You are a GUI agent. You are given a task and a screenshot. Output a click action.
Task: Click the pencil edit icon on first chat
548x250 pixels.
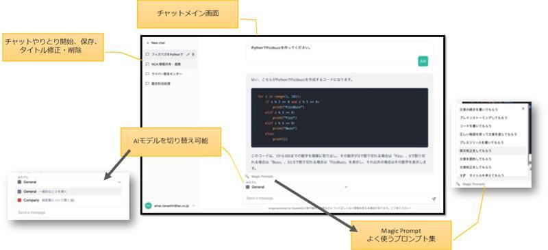188,54
